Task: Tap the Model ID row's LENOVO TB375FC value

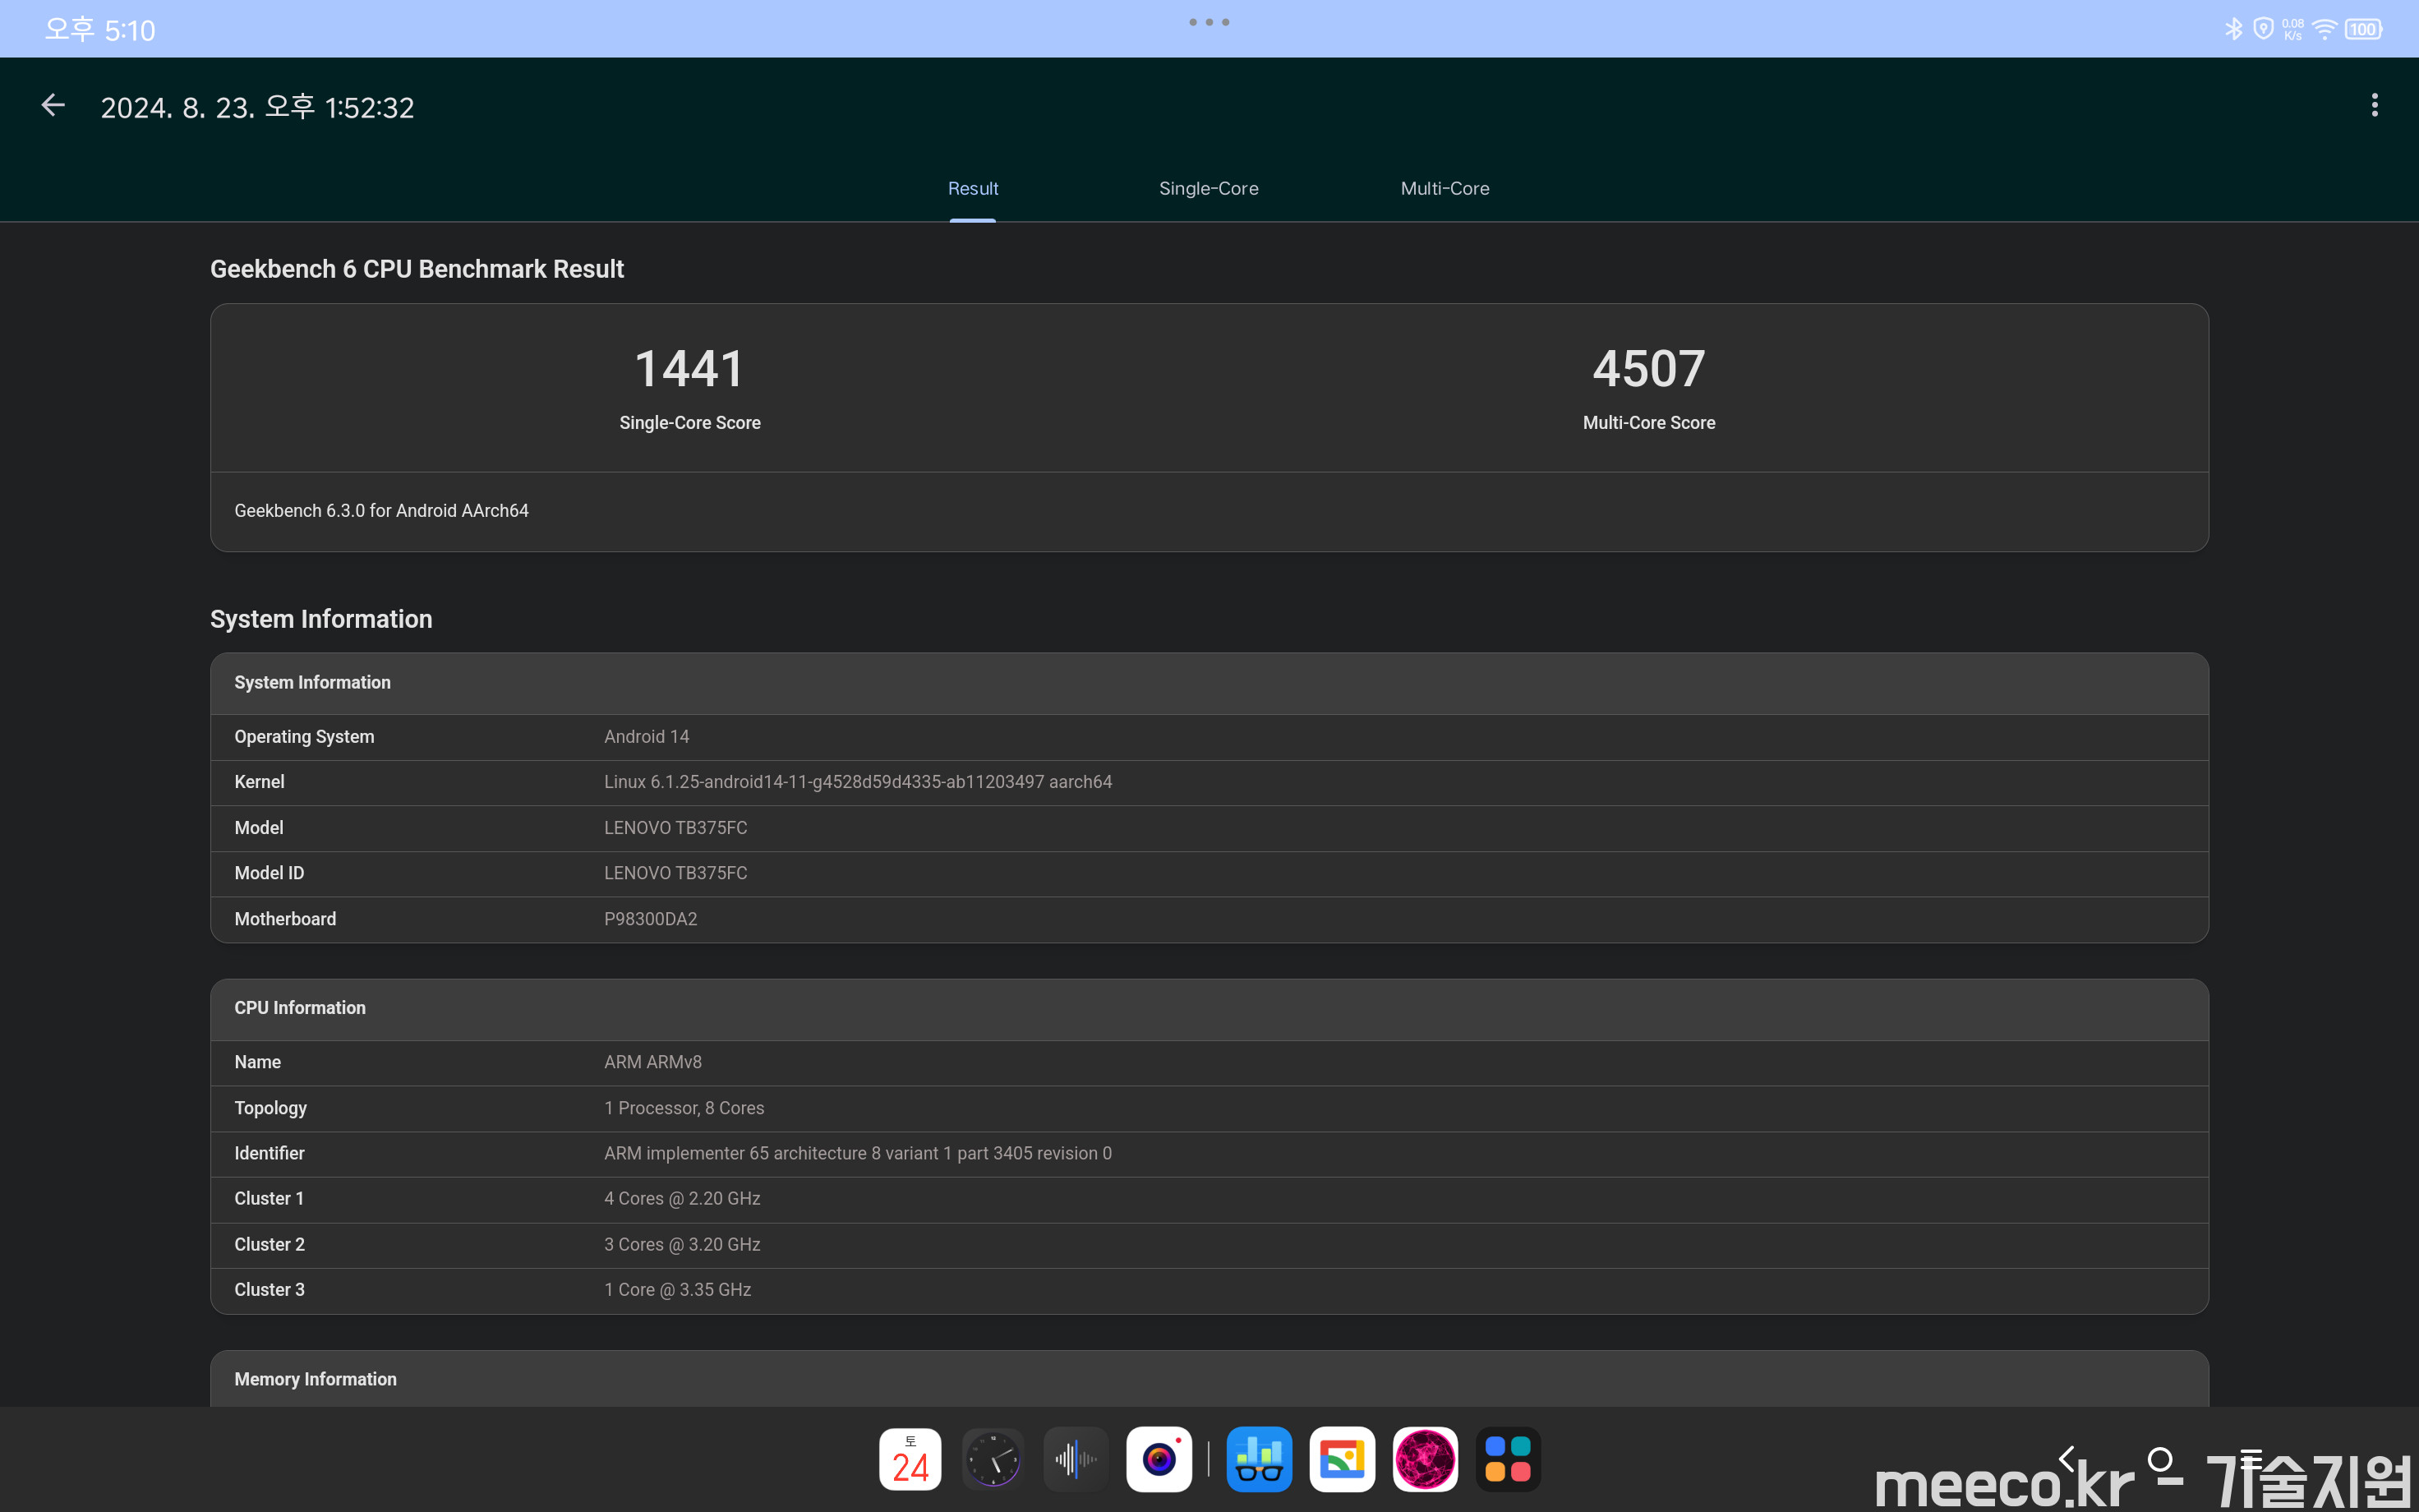Action: (x=675, y=873)
